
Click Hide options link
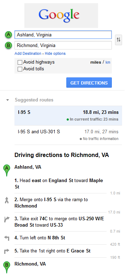pyautogui.click(x=55, y=53)
